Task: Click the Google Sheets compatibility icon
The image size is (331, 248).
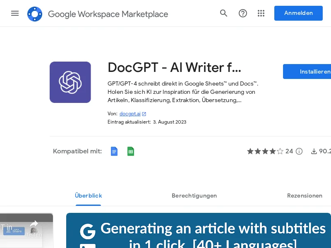Action: click(x=131, y=151)
